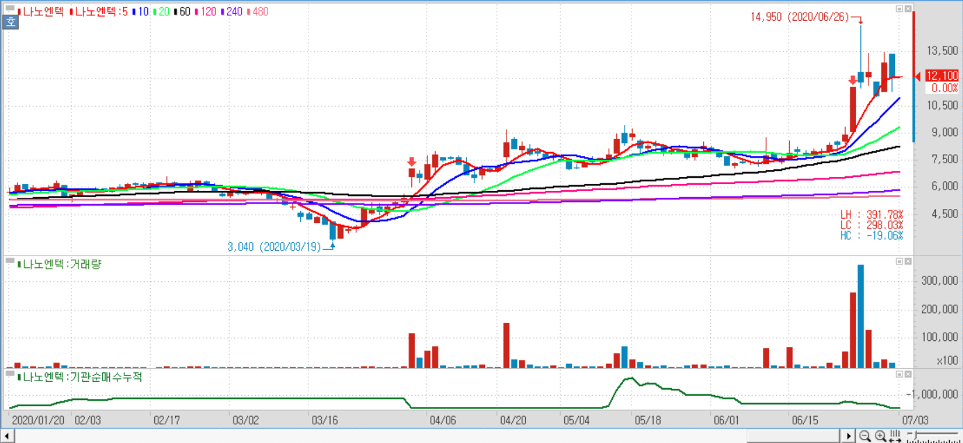Image resolution: width=963 pixels, height=443 pixels.
Task: Click the LH : 391.78% value
Action: [x=872, y=216]
